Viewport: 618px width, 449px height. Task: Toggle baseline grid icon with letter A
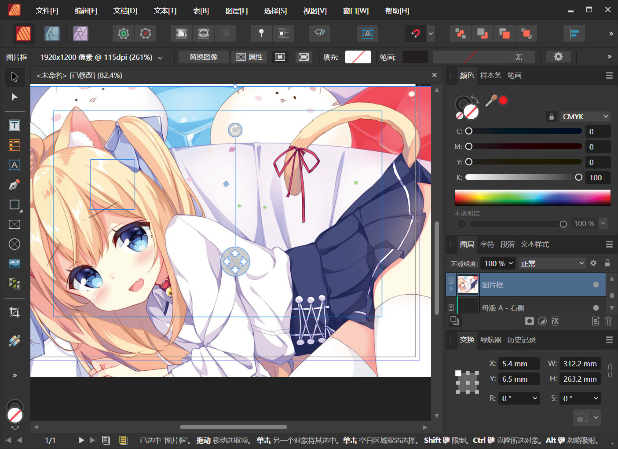tap(368, 33)
